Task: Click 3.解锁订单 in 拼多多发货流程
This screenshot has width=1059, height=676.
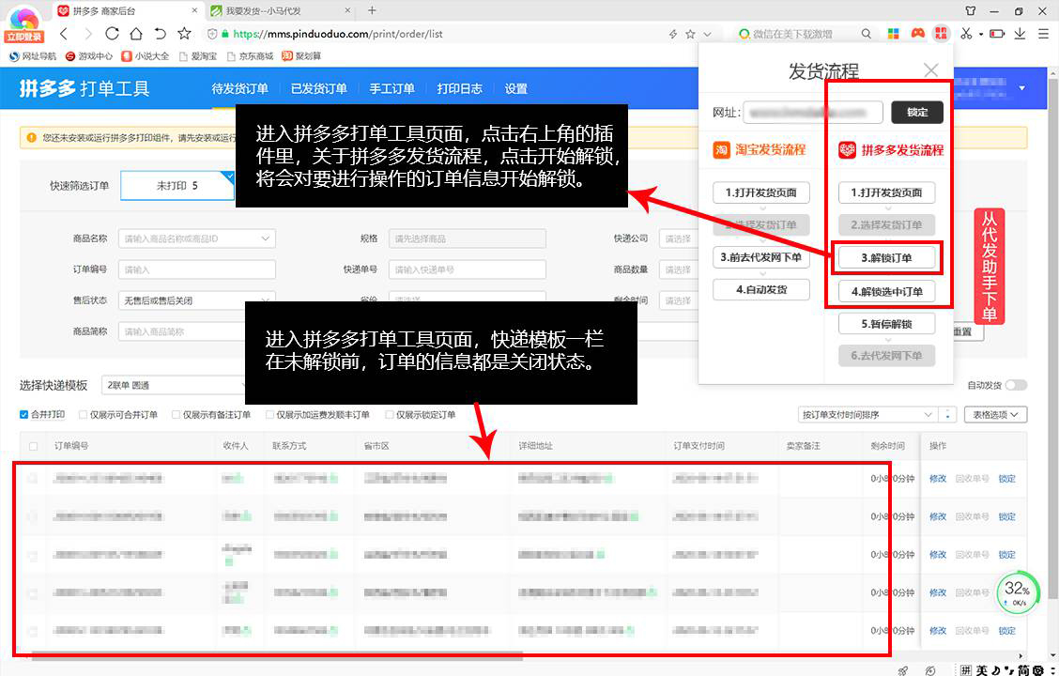Action: (886, 257)
